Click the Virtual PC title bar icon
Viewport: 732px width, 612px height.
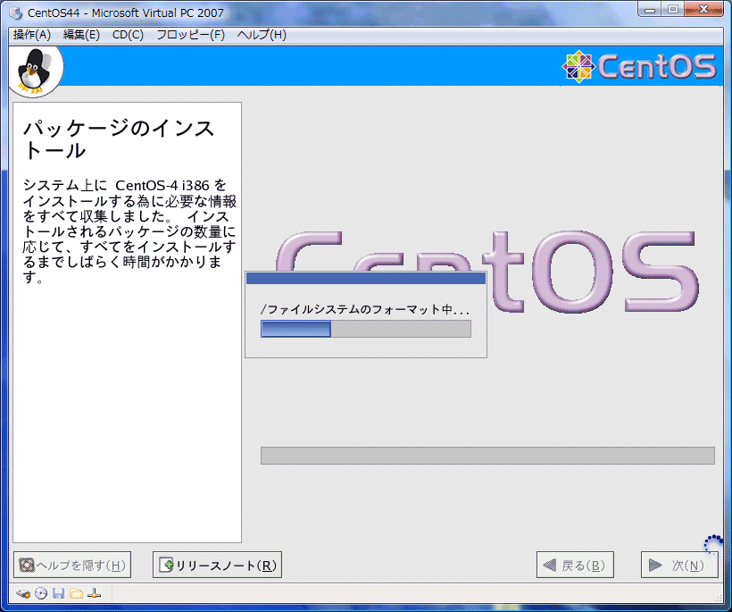[15, 13]
